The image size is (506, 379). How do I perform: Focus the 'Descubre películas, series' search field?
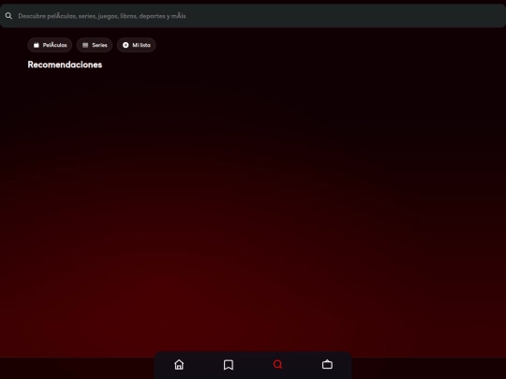click(x=253, y=16)
